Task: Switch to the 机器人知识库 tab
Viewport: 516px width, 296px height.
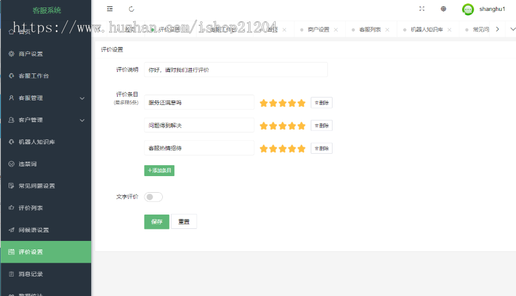Action: 427,30
